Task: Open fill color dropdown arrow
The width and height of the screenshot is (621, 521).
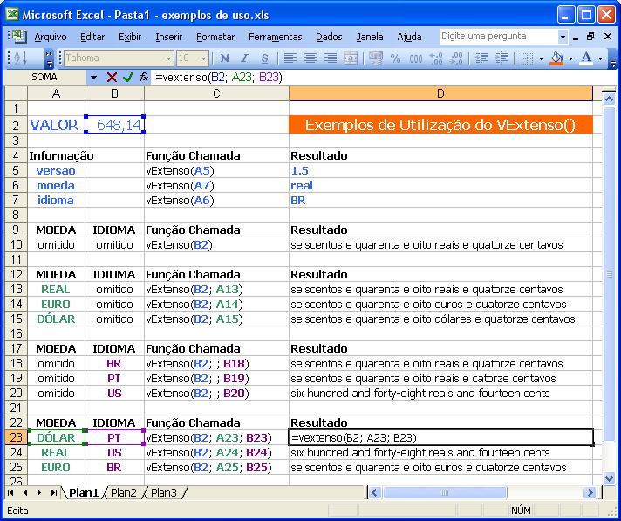Action: 570,58
